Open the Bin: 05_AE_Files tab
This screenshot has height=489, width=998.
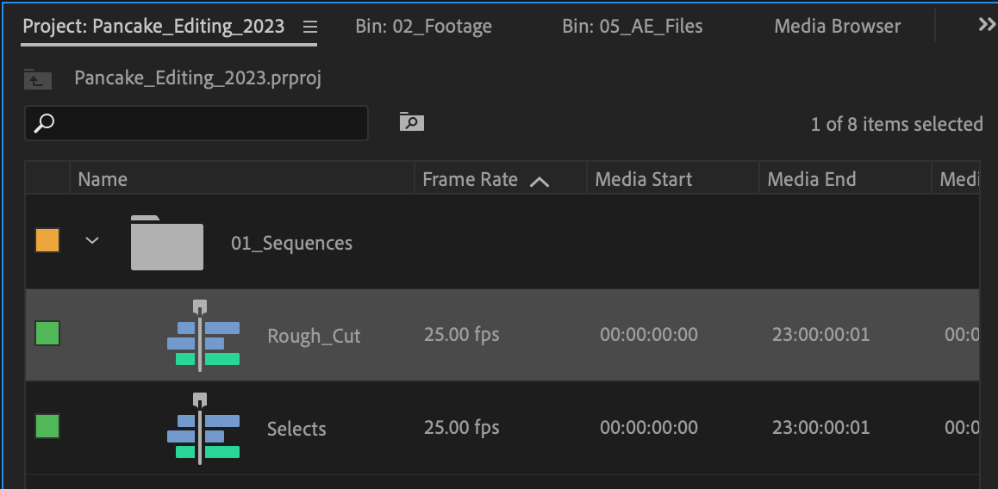point(632,26)
